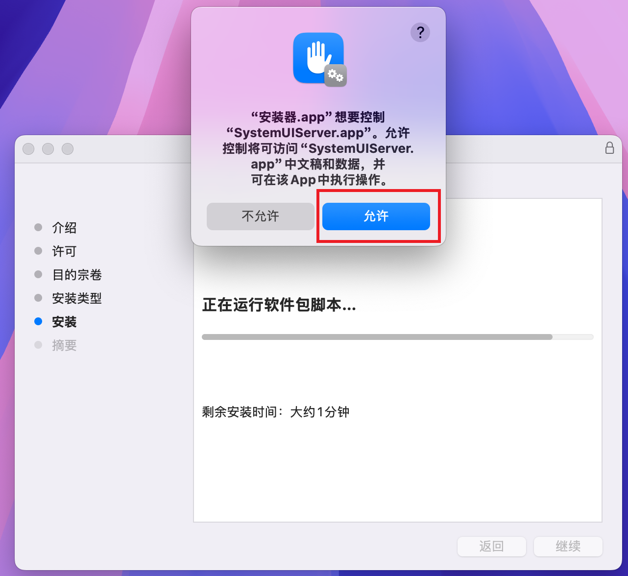628x576 pixels.
Task: Click the blue bullet beside 安装 step
Action: pos(38,322)
